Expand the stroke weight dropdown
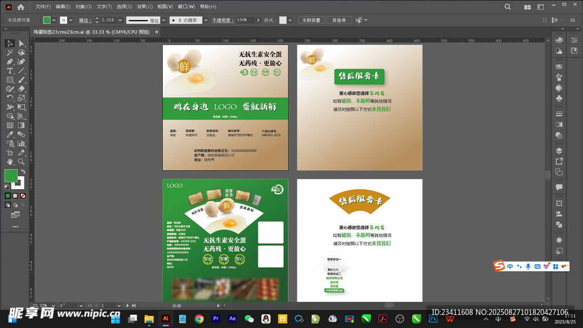583x328 pixels. (x=120, y=20)
